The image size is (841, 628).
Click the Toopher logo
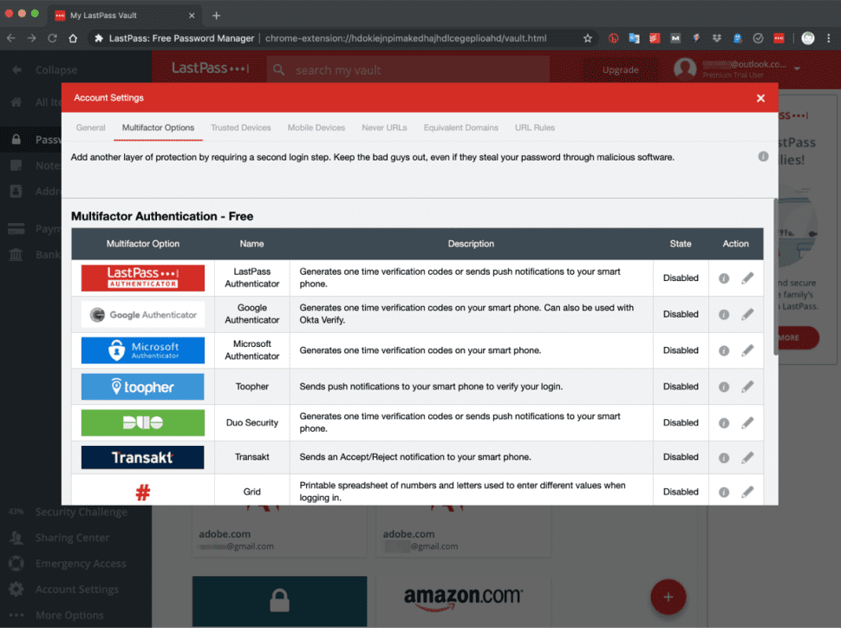(x=143, y=387)
